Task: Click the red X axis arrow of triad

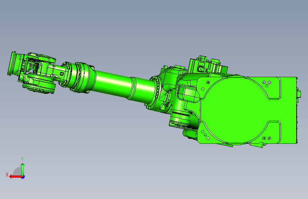Action: 15,177
